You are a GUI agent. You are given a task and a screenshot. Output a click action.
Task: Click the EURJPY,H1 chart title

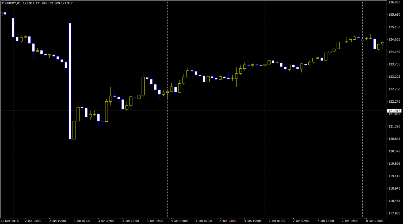(13, 3)
